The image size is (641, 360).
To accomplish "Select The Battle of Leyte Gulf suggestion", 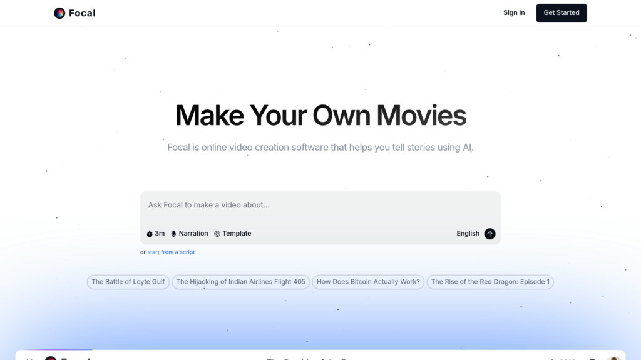I will point(128,282).
